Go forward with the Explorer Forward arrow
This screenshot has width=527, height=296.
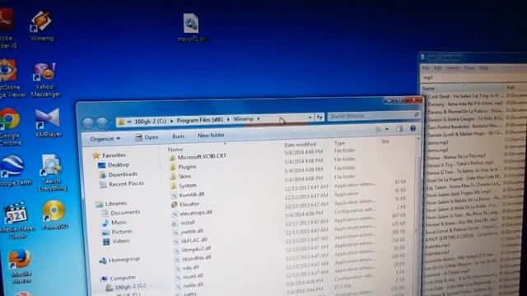[x=102, y=123]
